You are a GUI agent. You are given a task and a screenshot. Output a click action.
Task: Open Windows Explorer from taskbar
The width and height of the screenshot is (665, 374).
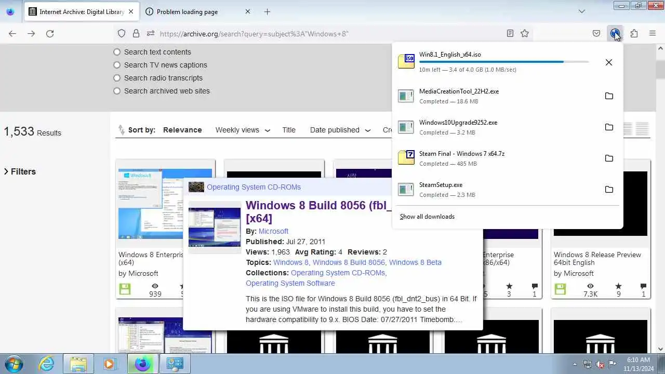[78, 364]
